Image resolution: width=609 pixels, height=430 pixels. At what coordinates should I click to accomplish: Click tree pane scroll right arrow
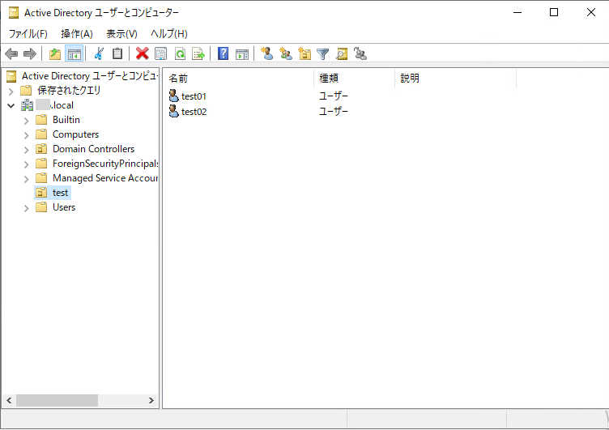(151, 400)
